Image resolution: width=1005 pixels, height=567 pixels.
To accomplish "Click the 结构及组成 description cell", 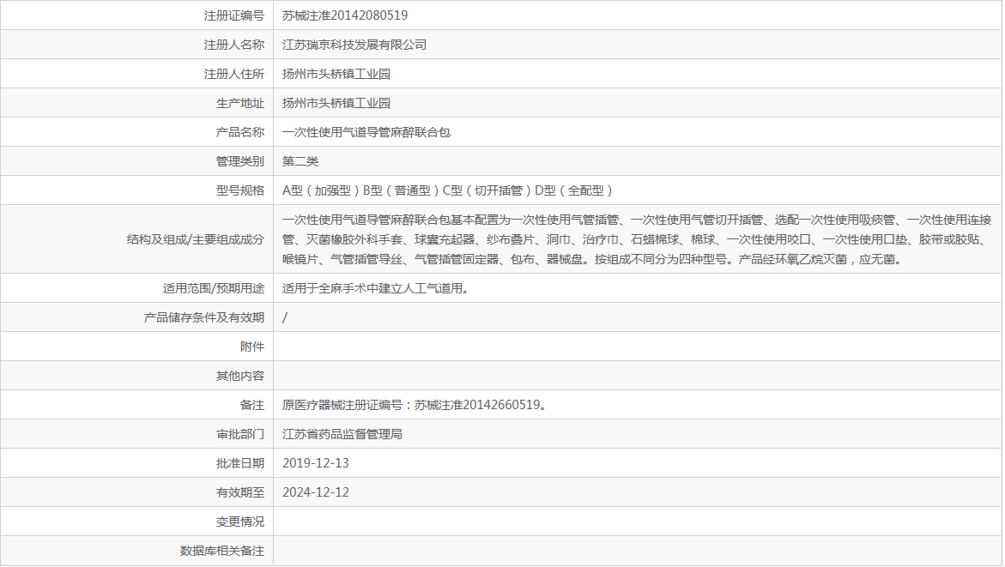I will 601,238.
